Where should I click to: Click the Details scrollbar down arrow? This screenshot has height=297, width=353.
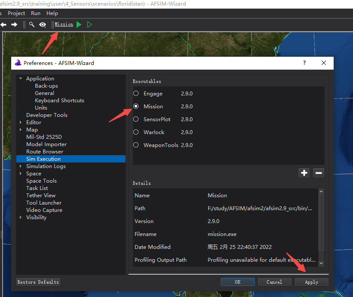[321, 263]
